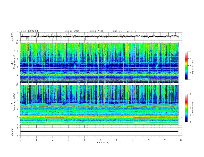
Task: Click the '-7' label on upper colorbar
Action: (190, 80)
